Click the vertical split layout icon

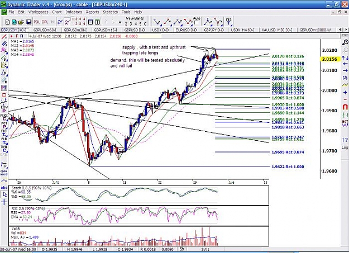pos(97,22)
